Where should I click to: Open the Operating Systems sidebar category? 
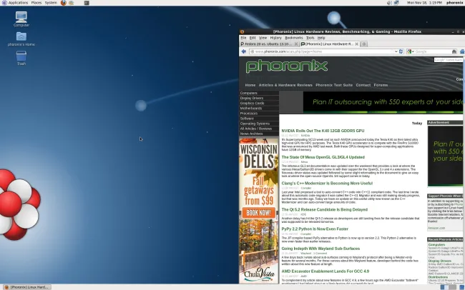pyautogui.click(x=259, y=124)
